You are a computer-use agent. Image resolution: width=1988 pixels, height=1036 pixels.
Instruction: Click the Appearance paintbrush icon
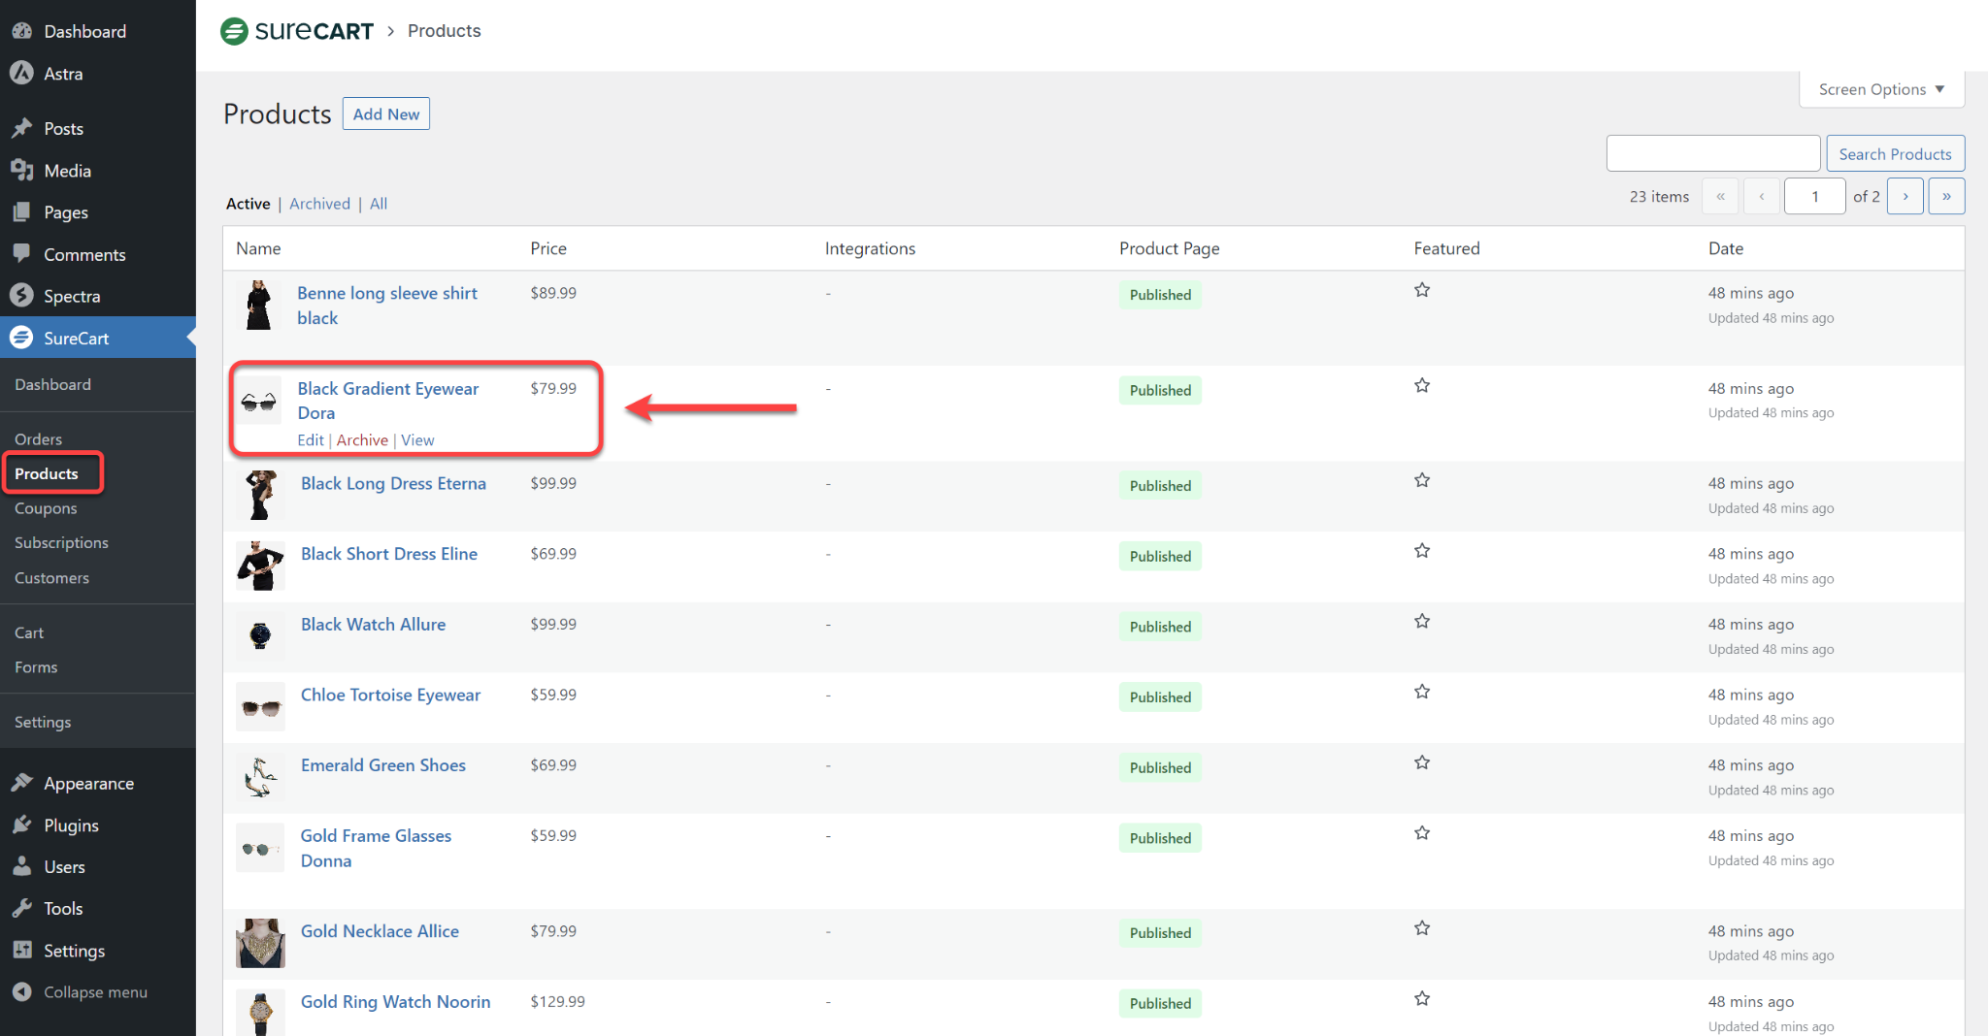21,783
